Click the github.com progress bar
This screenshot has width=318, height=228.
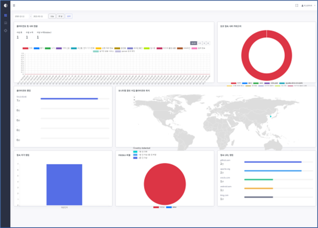[273, 162]
